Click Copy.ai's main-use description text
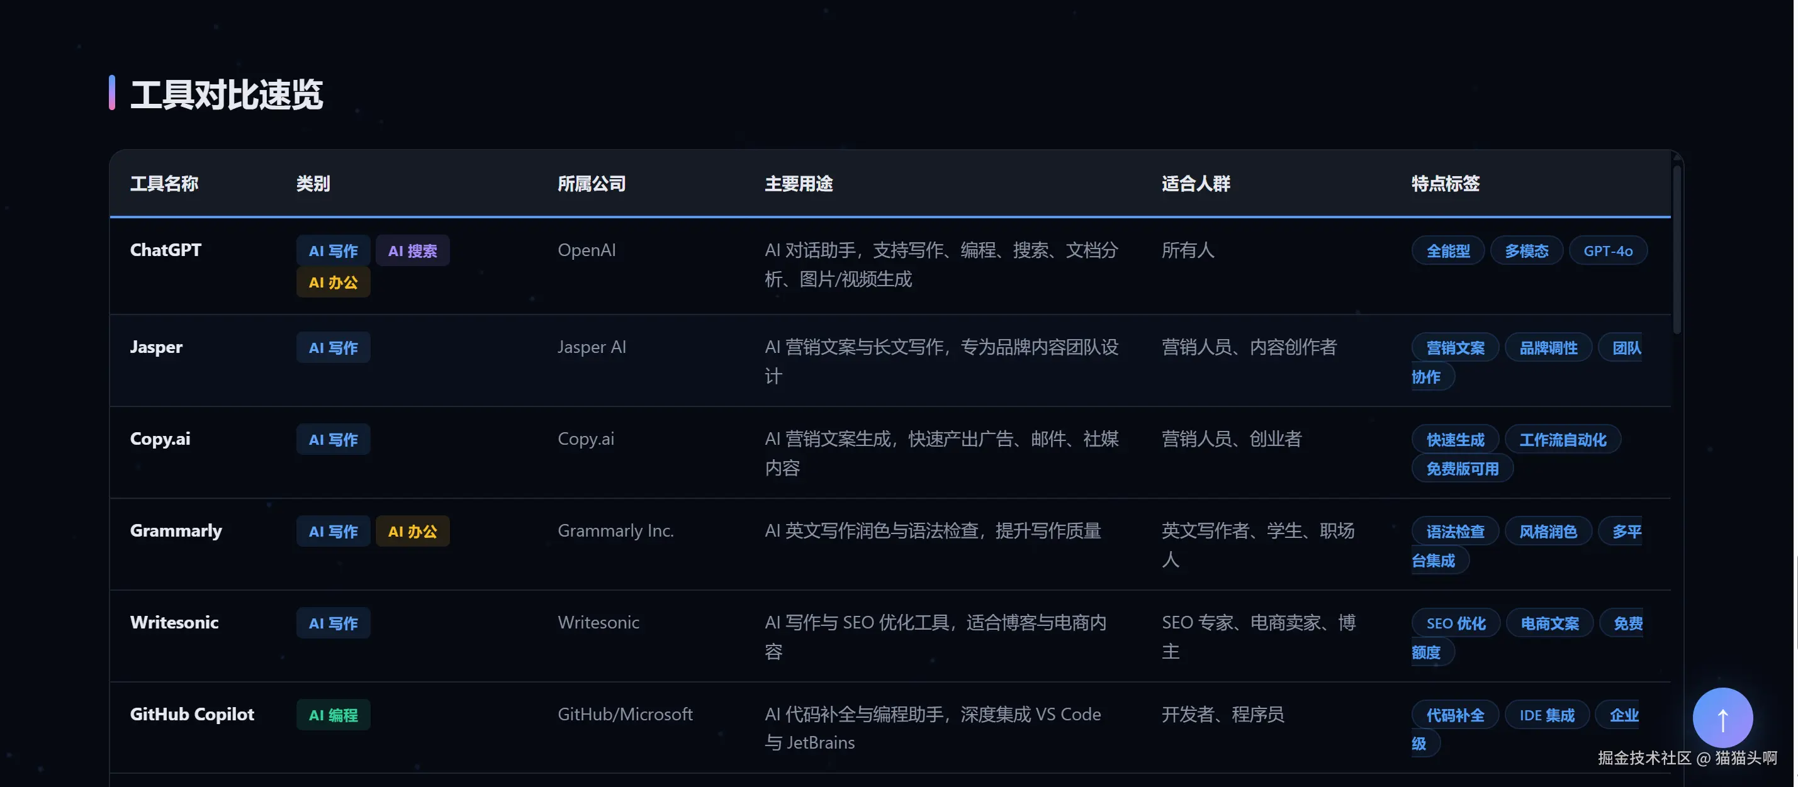This screenshot has height=787, width=1798. pyautogui.click(x=941, y=454)
